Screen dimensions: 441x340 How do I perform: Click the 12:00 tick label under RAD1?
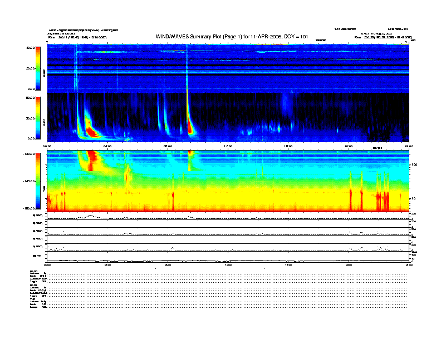pos(228,146)
